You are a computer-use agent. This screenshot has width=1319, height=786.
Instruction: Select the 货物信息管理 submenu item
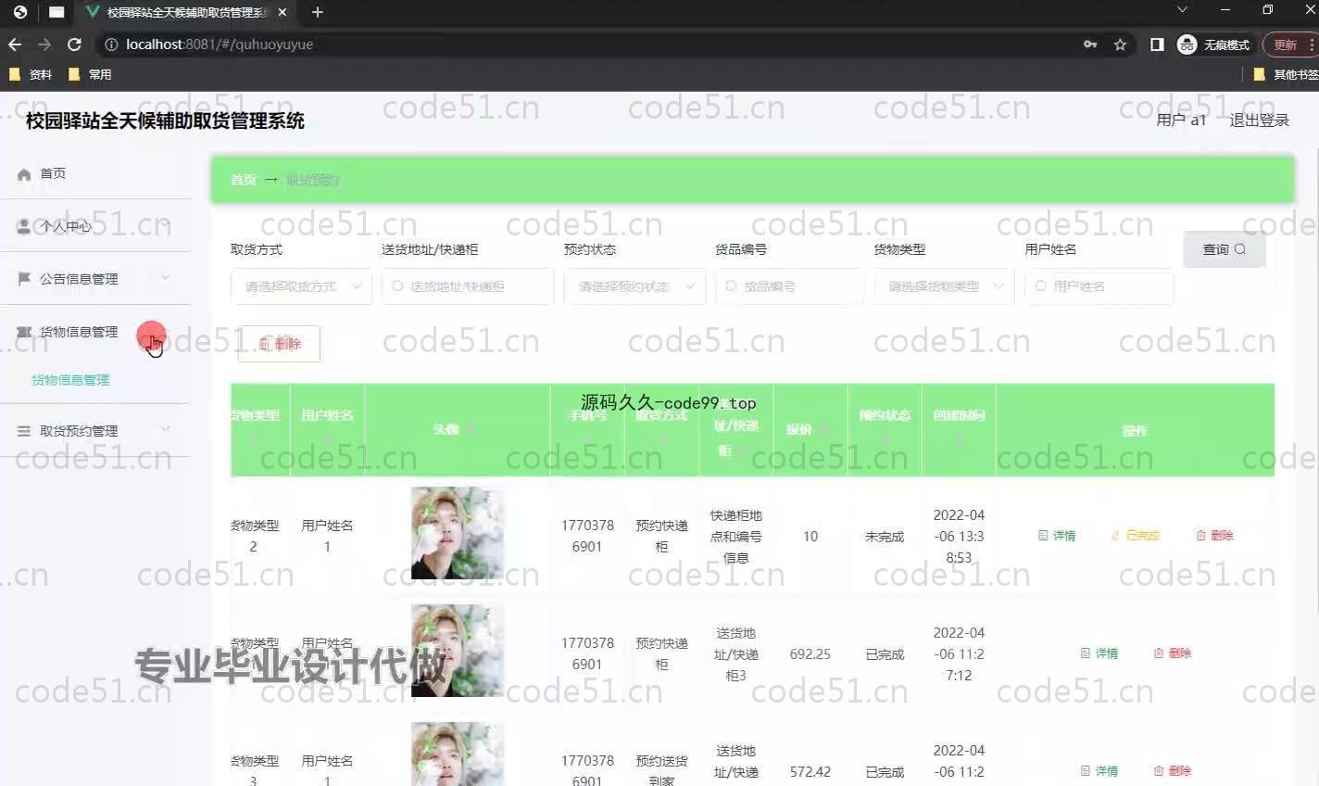[x=70, y=380]
